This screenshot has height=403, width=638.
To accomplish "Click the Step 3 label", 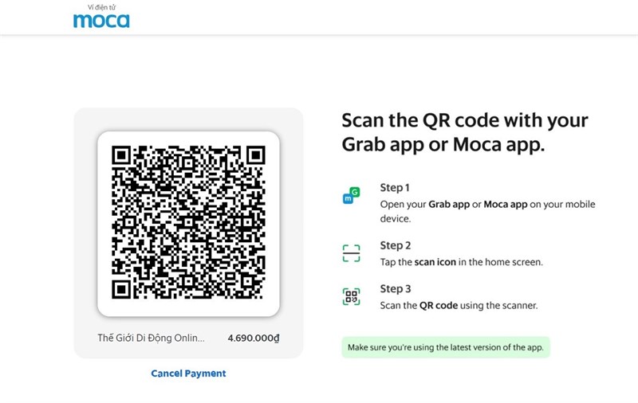I will click(x=395, y=289).
